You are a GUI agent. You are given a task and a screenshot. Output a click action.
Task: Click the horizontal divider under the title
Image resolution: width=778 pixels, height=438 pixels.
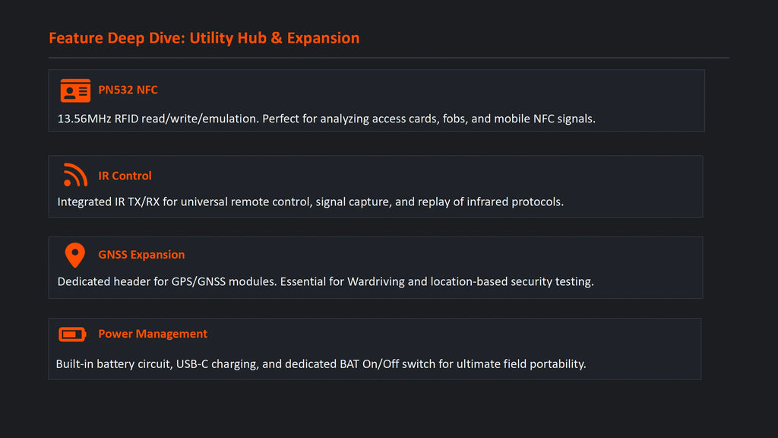click(389, 58)
